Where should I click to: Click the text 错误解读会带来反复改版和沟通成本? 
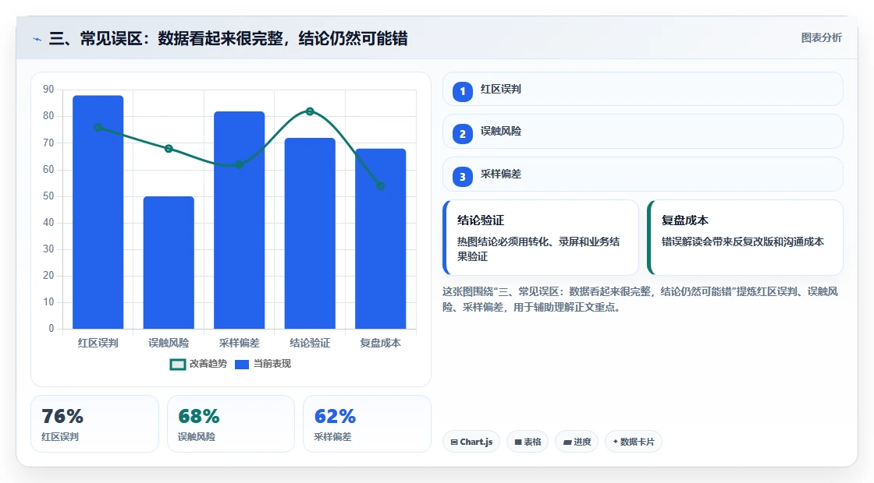[742, 242]
